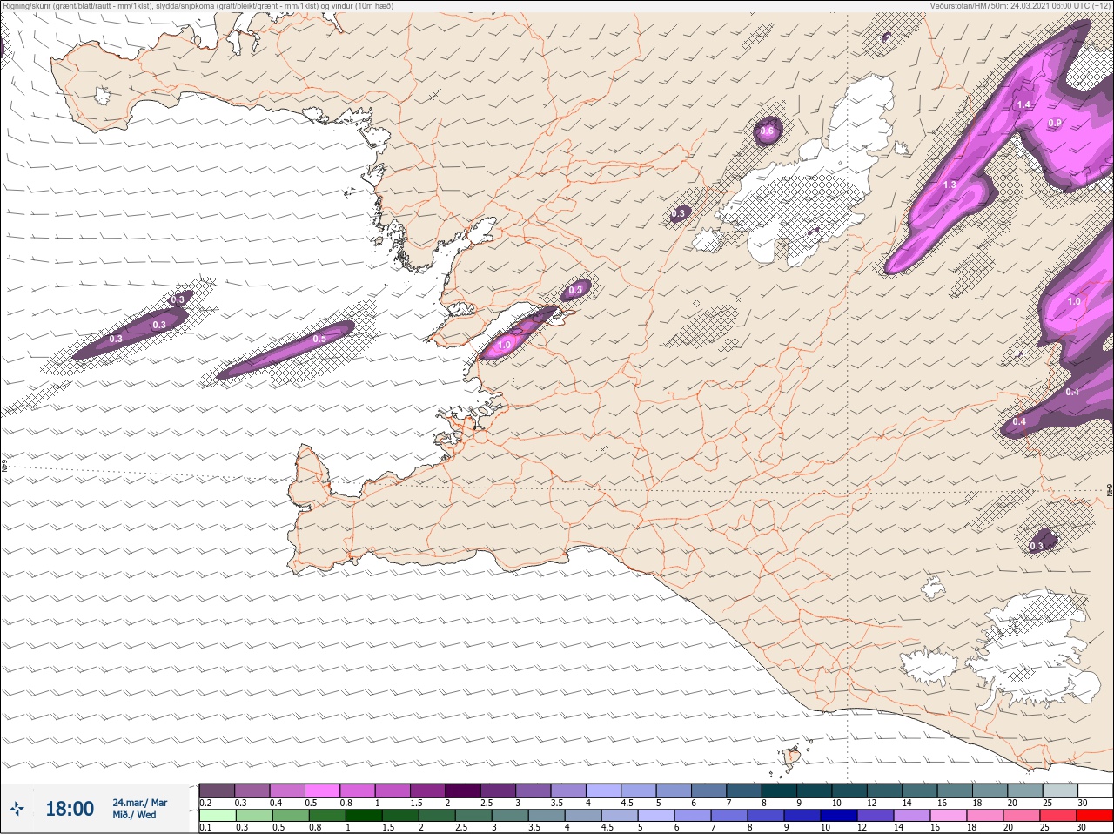Click the 0.5 precipitation value over the sea

[319, 339]
